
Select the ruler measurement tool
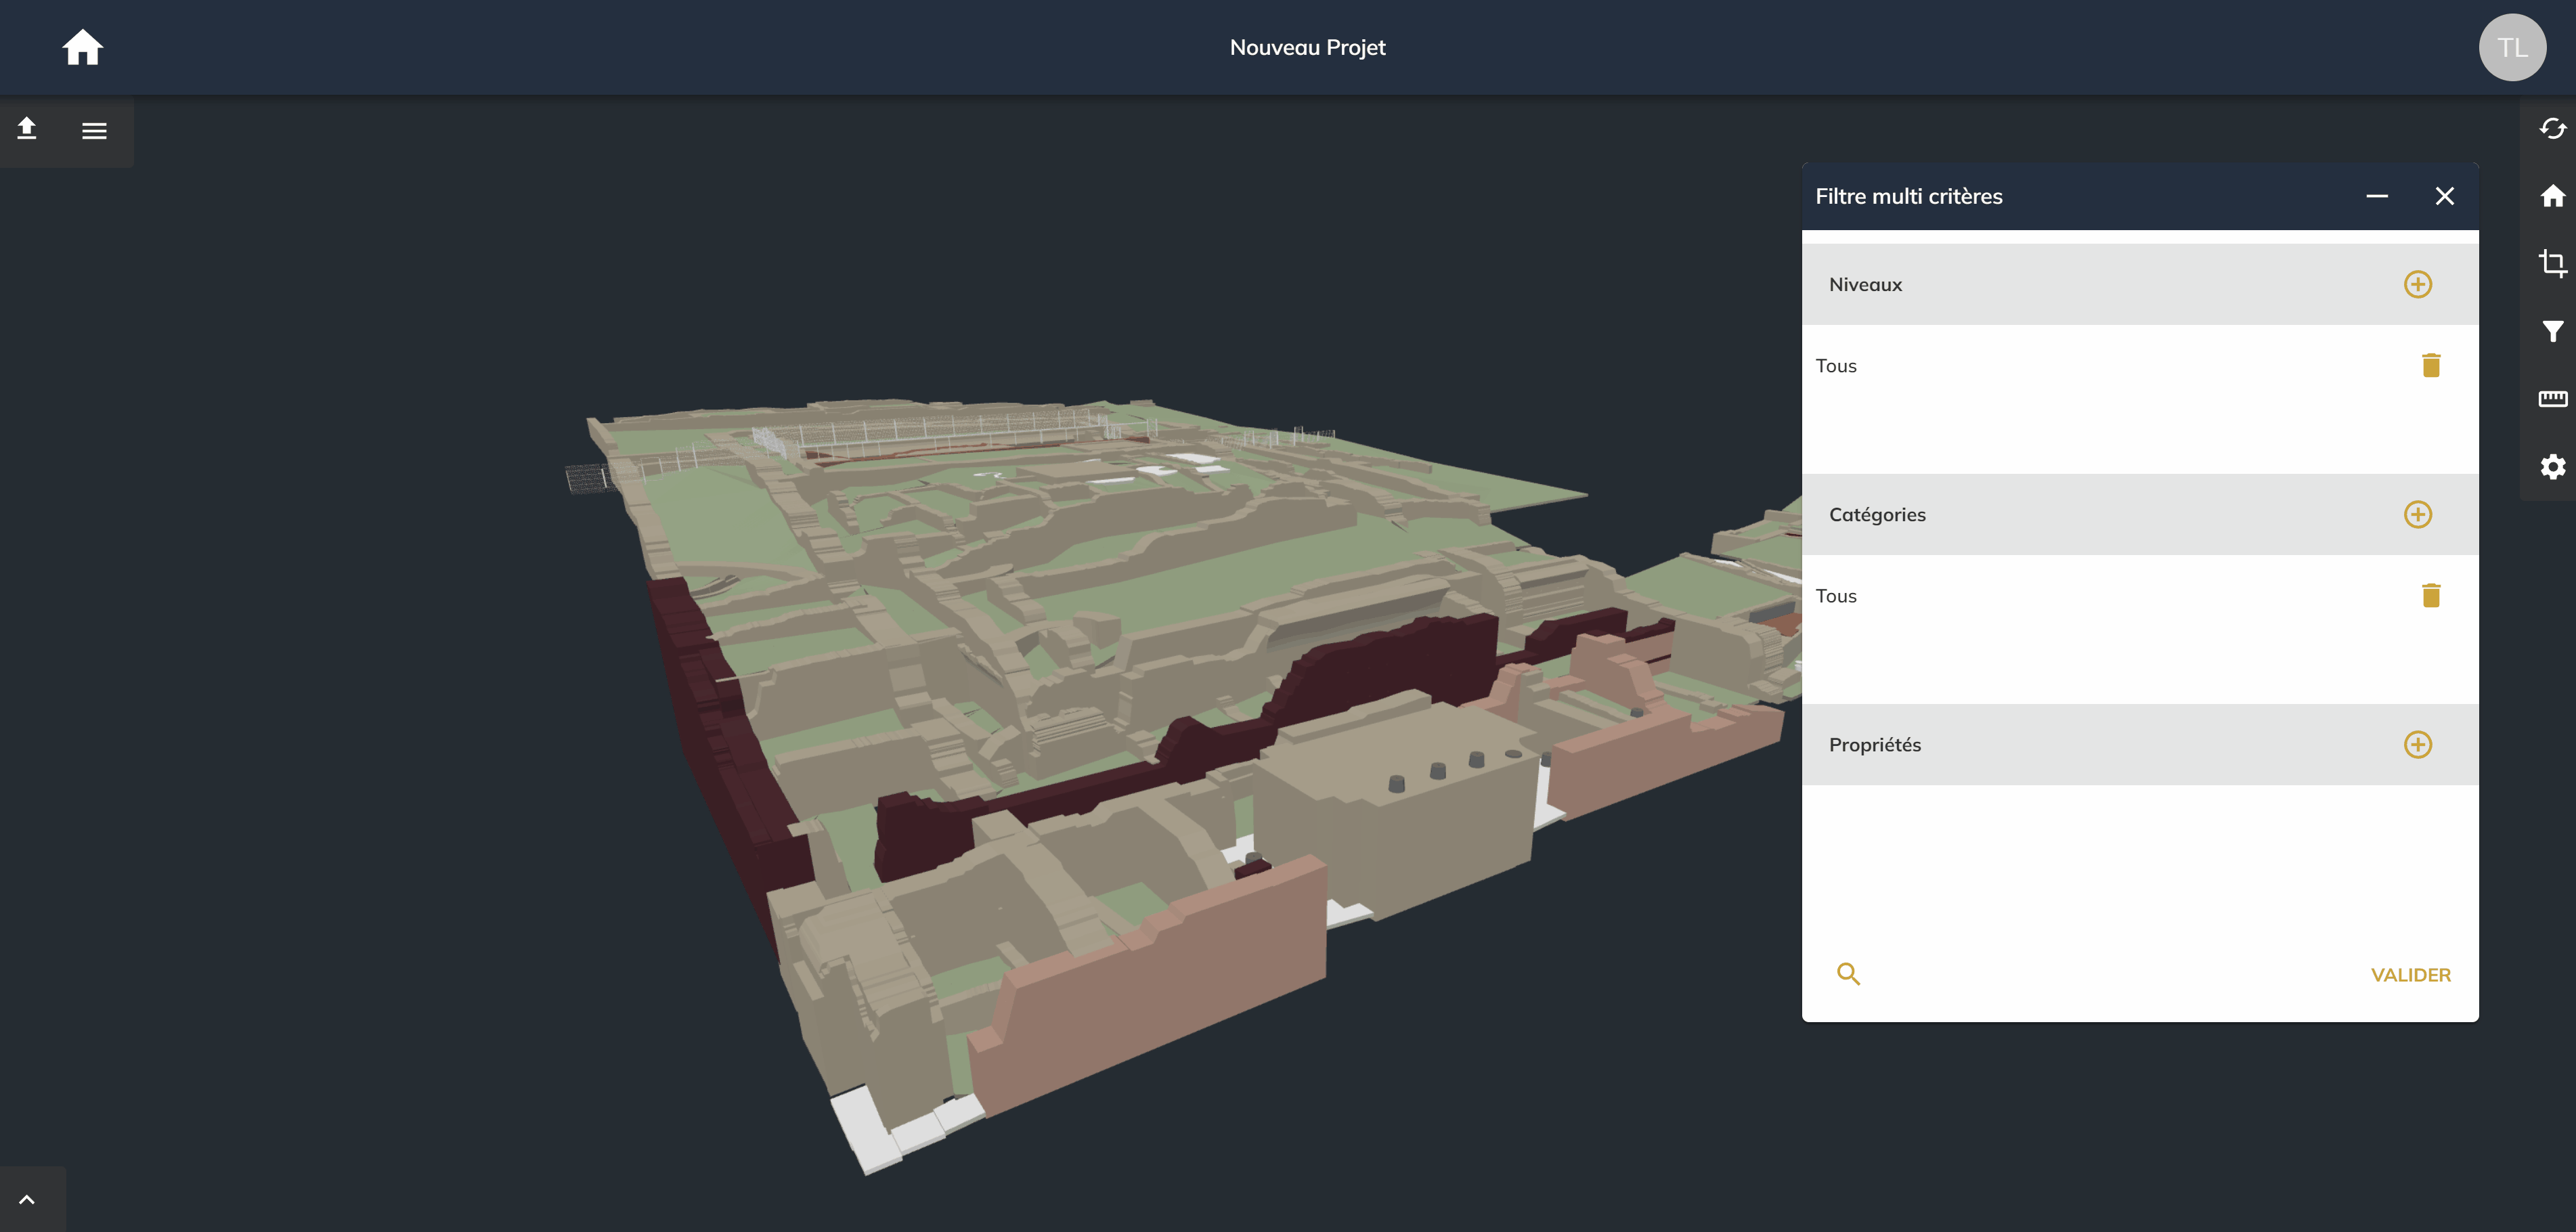[x=2552, y=399]
